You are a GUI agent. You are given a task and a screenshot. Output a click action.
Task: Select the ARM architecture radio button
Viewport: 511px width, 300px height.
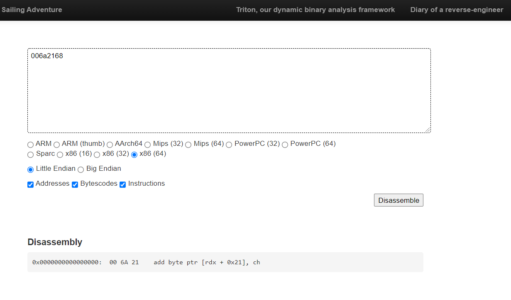30,145
